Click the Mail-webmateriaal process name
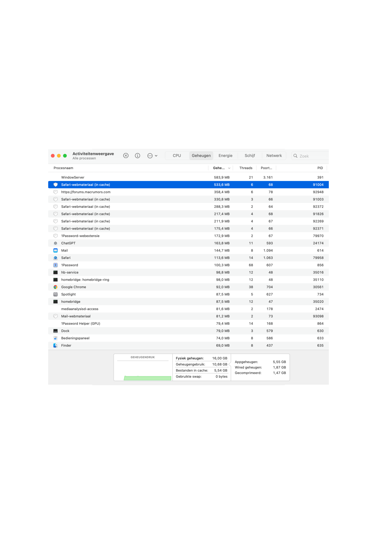 pos(76,316)
